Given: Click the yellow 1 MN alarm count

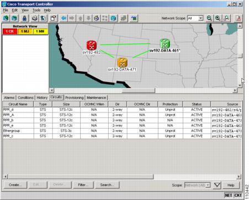Looking at the screenshot, I should 40,31.
